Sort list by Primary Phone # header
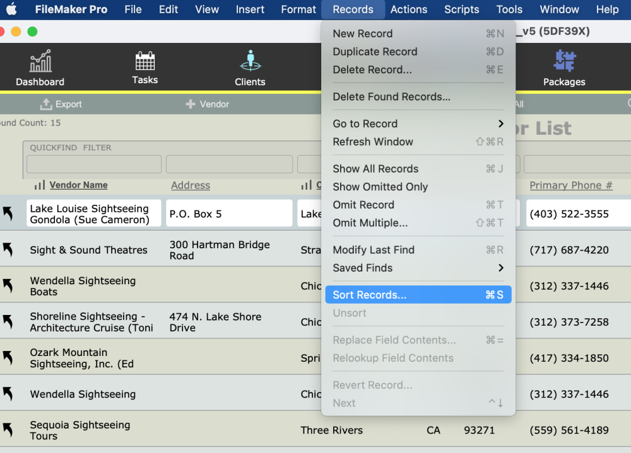This screenshot has width=631, height=453. pyautogui.click(x=570, y=185)
